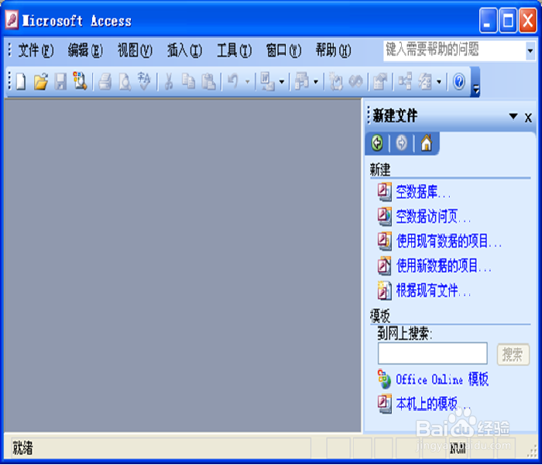The width and height of the screenshot is (542, 465).
Task: Go forward in the task pane
Action: pyautogui.click(x=401, y=142)
